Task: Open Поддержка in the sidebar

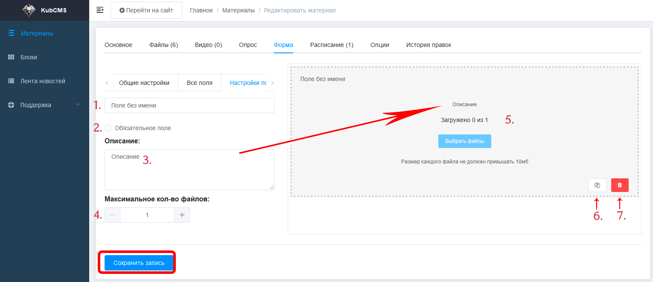Action: point(44,105)
